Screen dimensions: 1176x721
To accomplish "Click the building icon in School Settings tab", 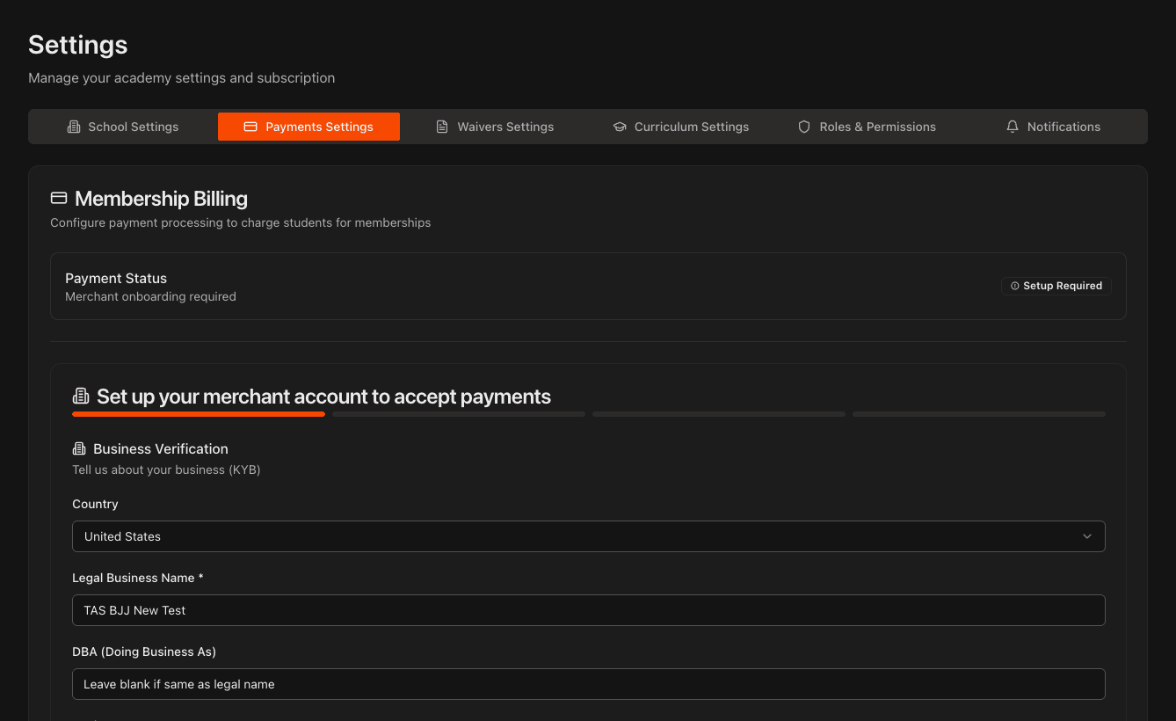I will coord(74,127).
